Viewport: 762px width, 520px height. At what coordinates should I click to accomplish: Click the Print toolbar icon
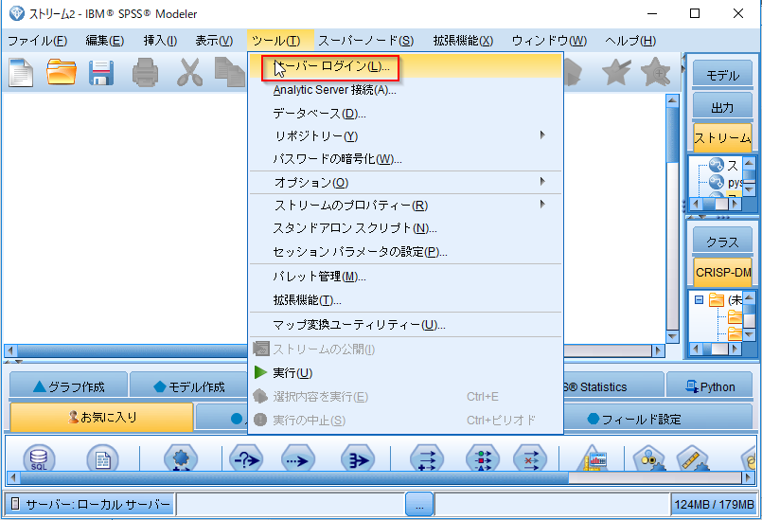146,73
